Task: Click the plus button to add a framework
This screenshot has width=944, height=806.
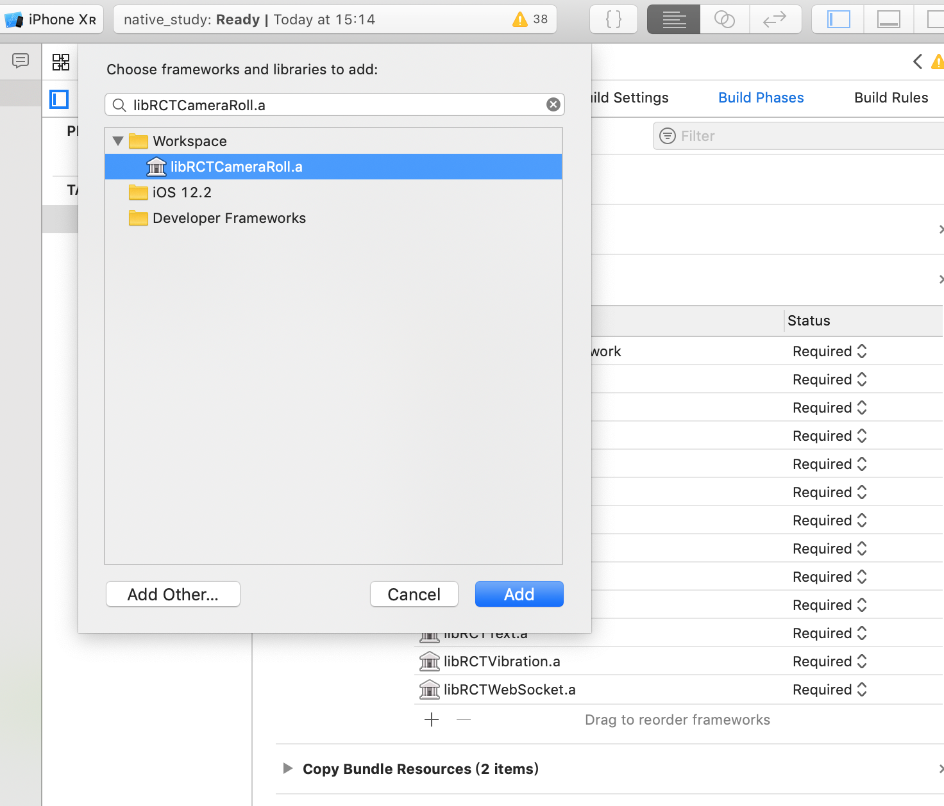Action: 432,720
